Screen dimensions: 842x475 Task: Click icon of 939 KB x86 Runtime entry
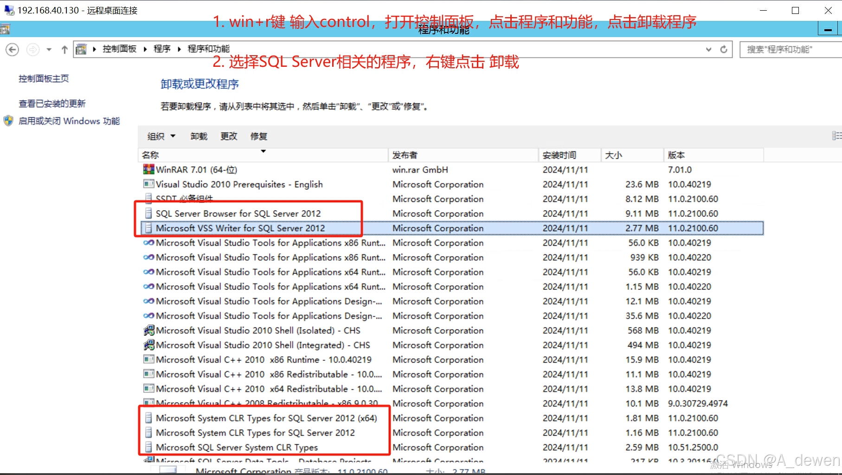(148, 257)
